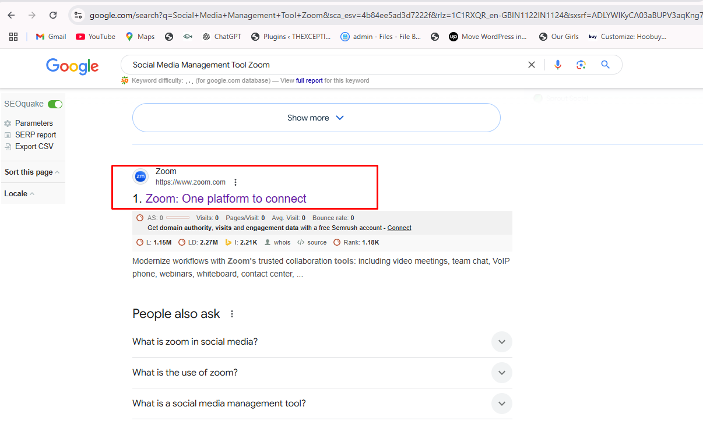The height and width of the screenshot is (421, 703).
Task: Expand "What is zoom in social media?"
Action: [x=501, y=342]
